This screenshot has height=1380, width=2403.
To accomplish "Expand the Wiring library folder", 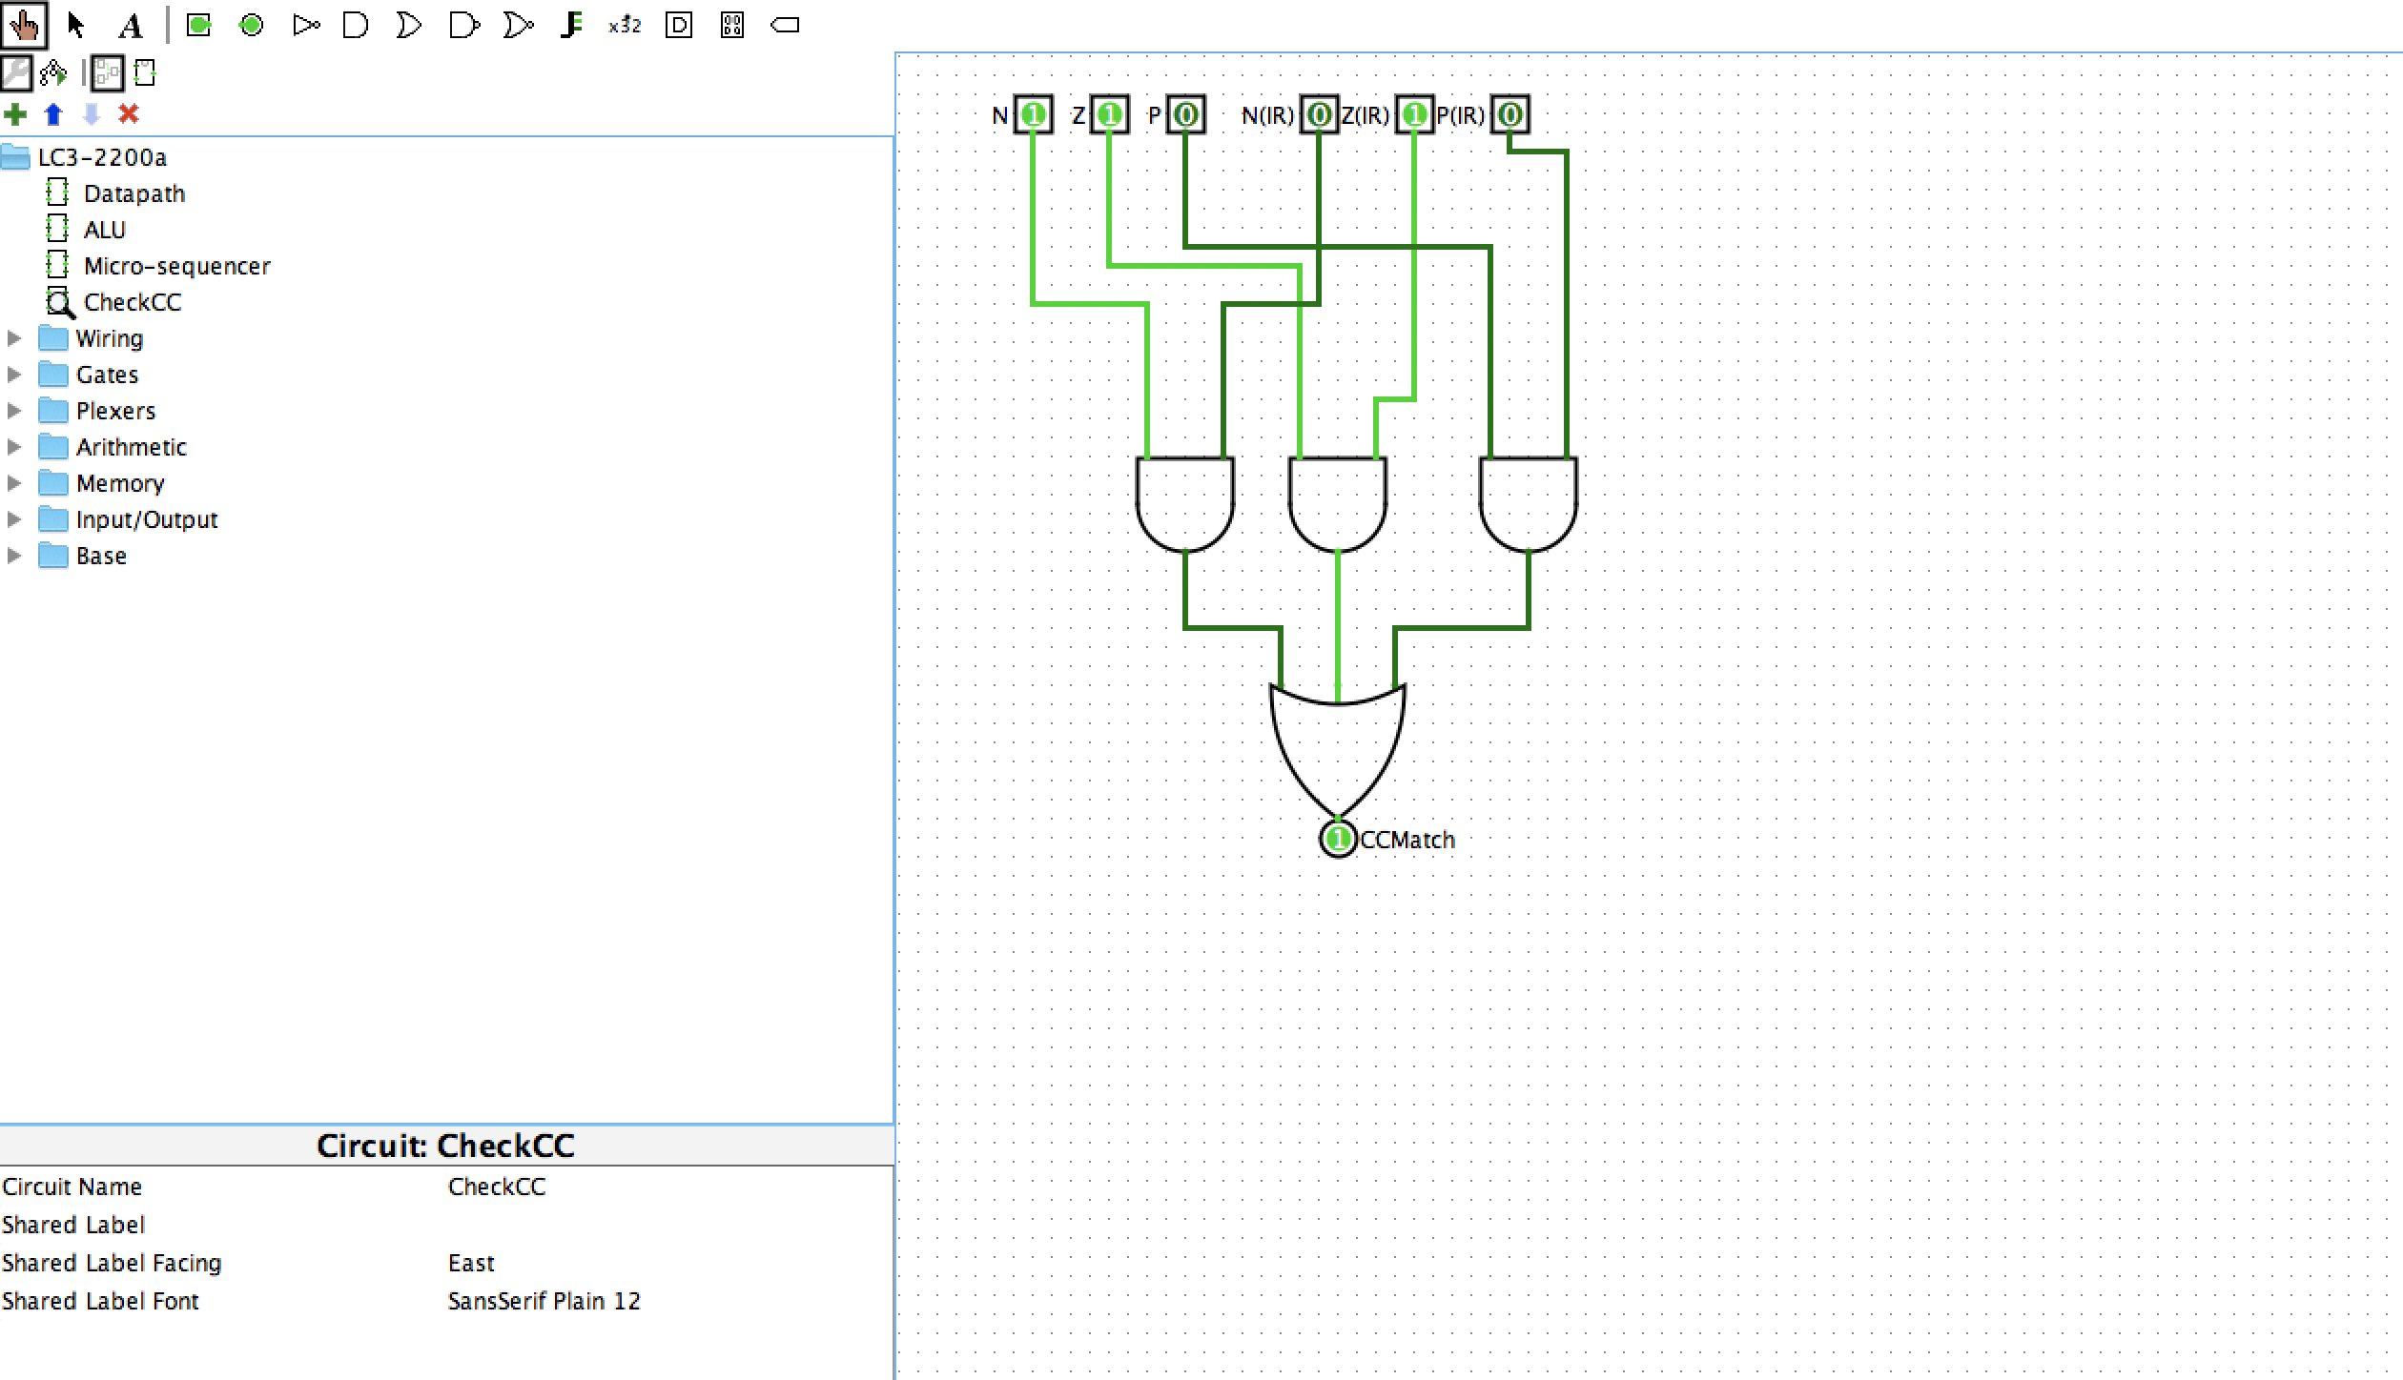I will 14,338.
